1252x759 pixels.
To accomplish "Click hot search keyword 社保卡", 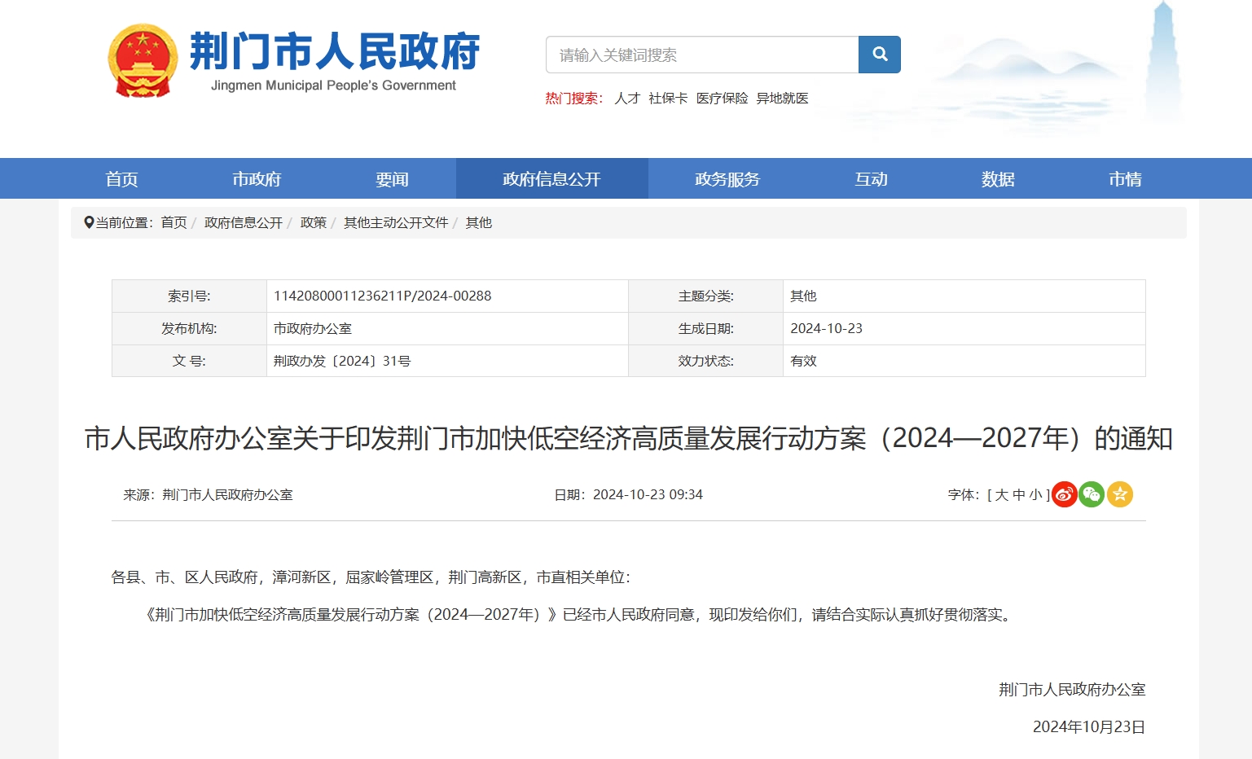I will coord(668,99).
